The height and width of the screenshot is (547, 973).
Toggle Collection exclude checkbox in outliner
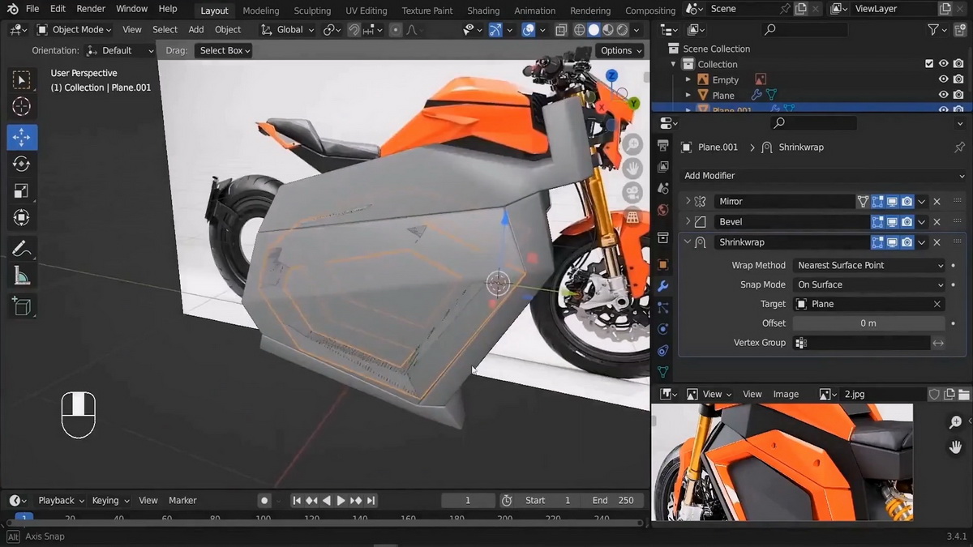(929, 64)
